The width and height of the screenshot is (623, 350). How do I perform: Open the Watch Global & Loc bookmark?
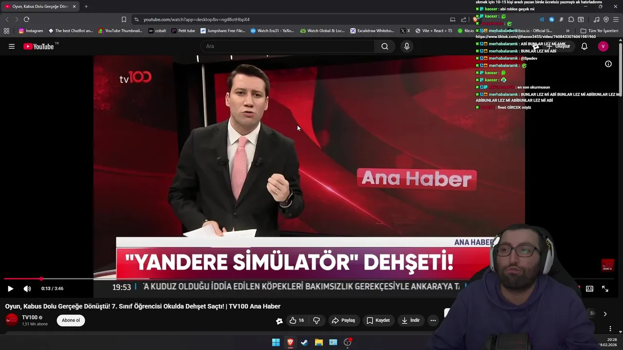322,31
